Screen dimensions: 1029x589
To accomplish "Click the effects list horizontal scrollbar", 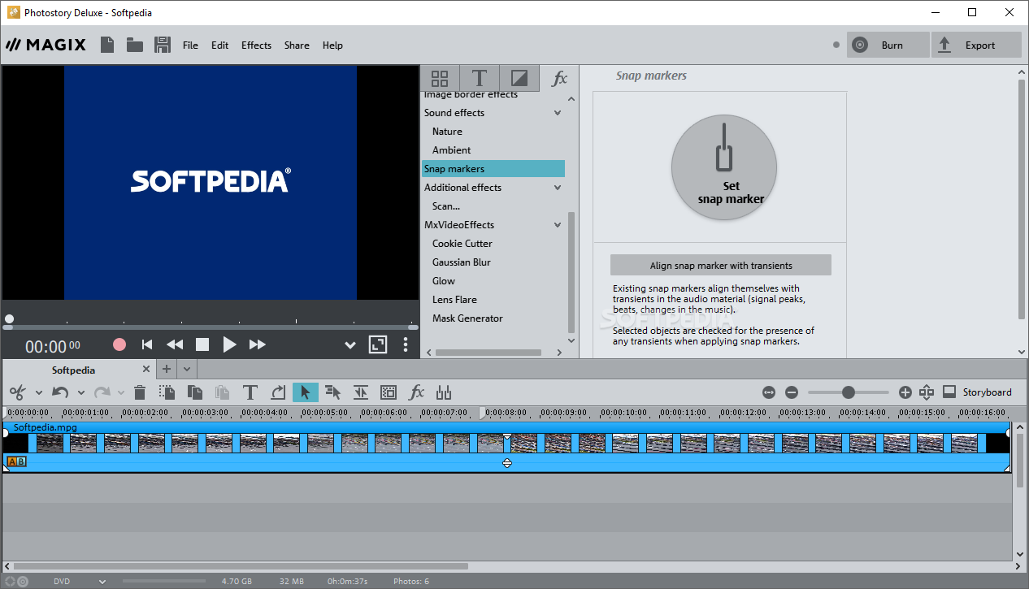I will [488, 353].
